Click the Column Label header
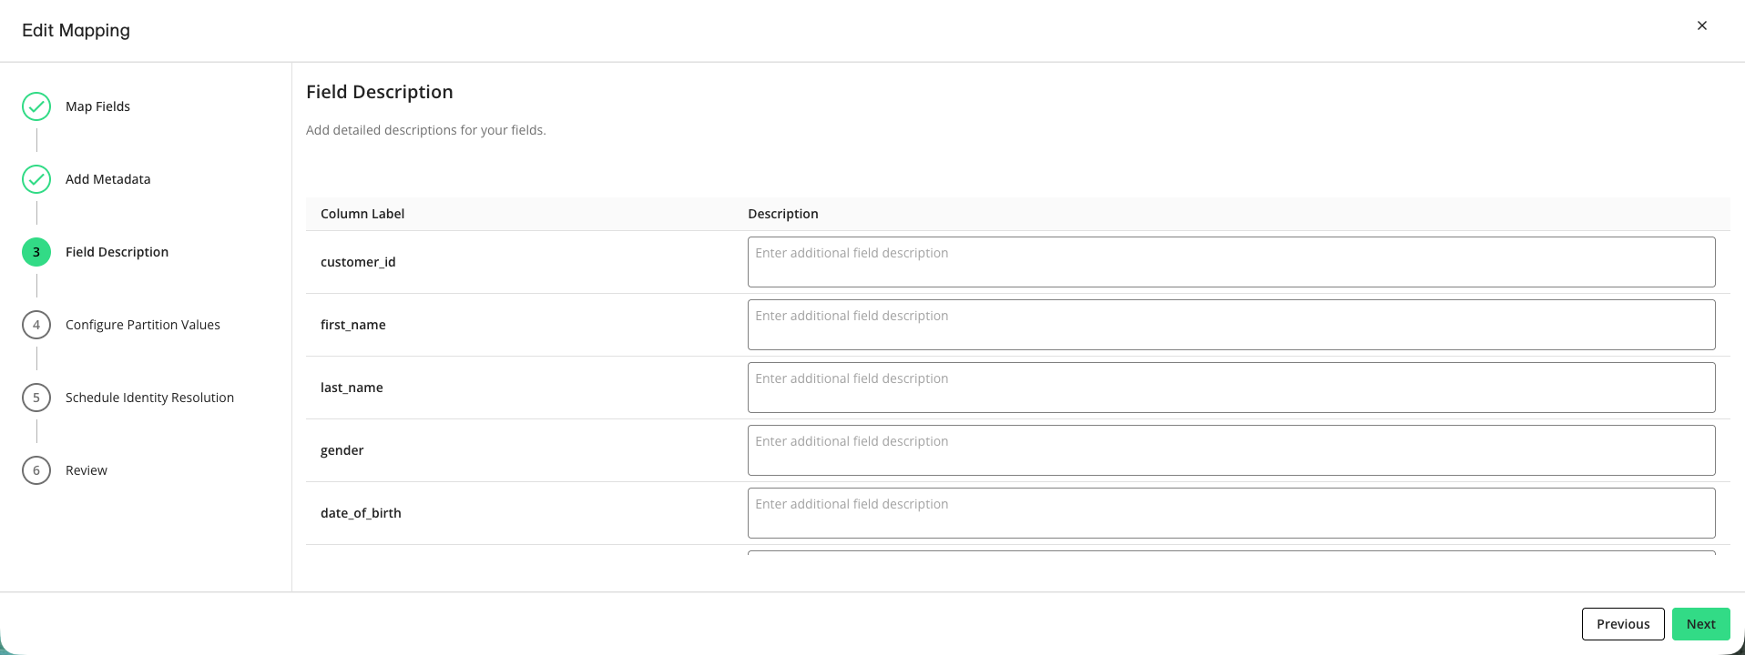The image size is (1745, 655). (x=362, y=214)
